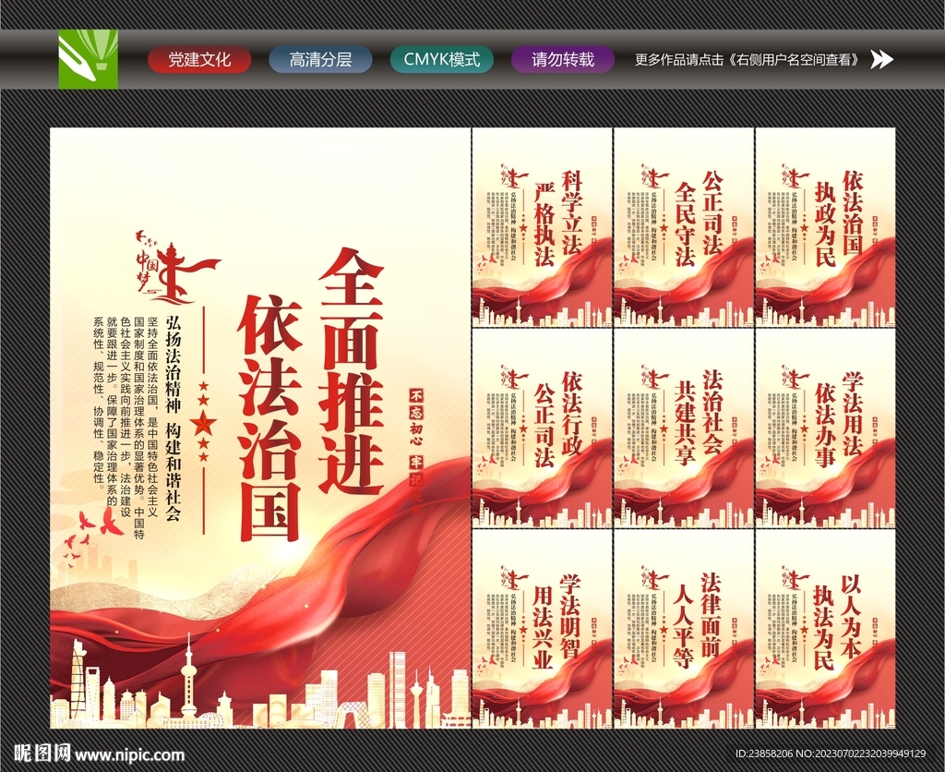Viewport: 945px width, 772px height.
Task: Select the 法律面前 人人平等 poster thumbnail
Action: pyautogui.click(x=684, y=629)
